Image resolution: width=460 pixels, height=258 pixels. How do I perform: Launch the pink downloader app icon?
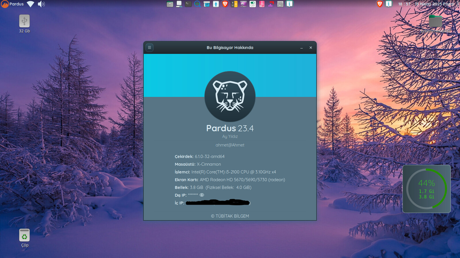pos(262,4)
